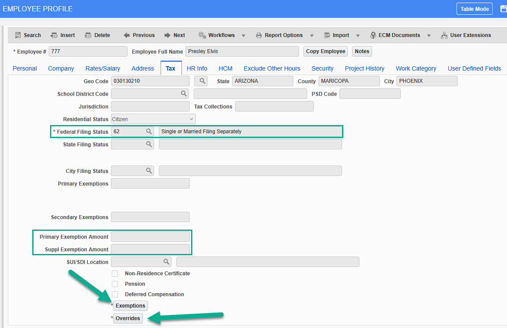Click the City field showing PHOENIX
The image size is (507, 328).
pos(427,81)
